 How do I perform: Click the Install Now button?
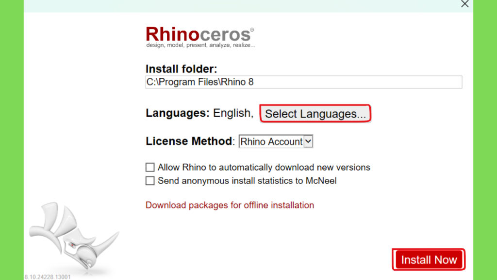(429, 260)
